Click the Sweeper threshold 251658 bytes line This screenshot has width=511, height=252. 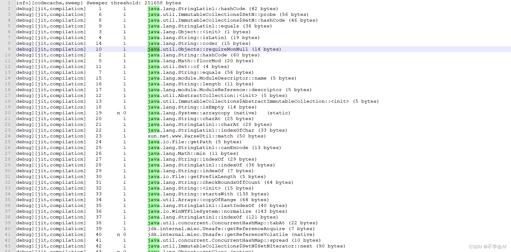(98, 3)
